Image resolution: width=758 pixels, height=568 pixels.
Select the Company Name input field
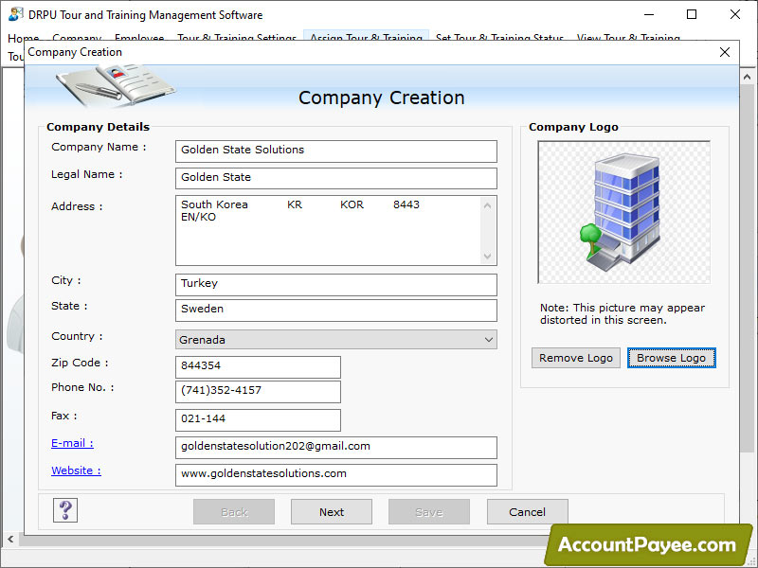[335, 151]
